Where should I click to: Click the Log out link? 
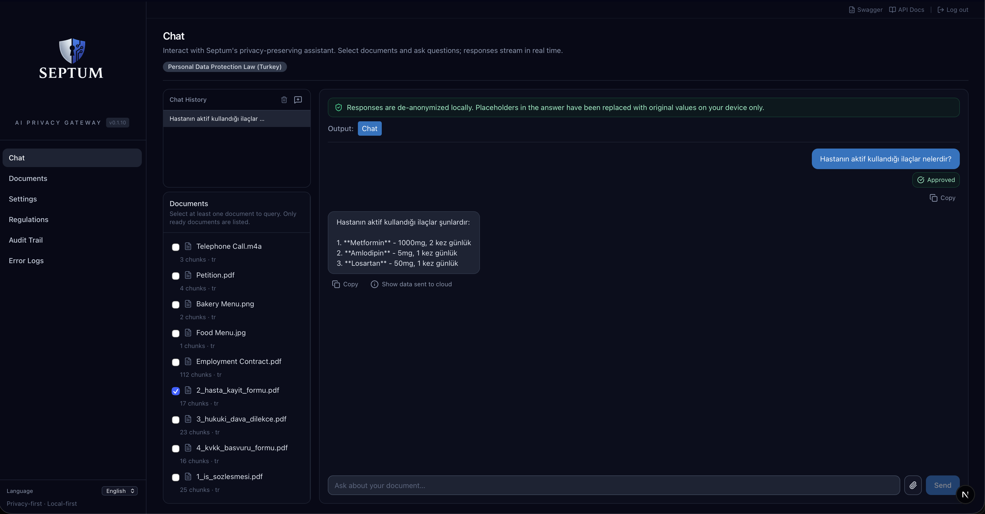(x=953, y=10)
